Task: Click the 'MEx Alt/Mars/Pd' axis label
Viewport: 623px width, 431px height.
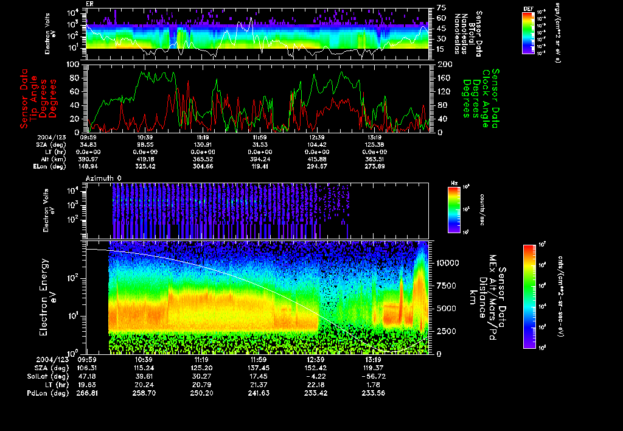Action: point(493,298)
